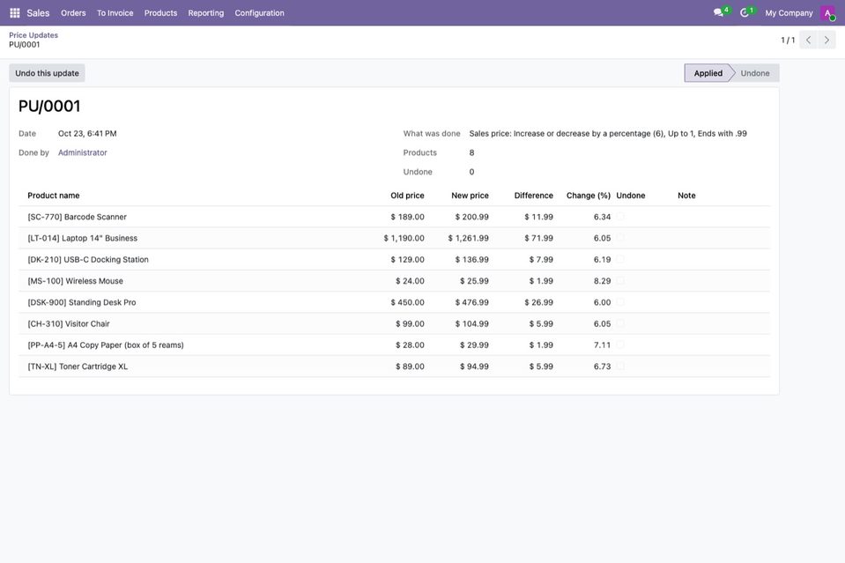The width and height of the screenshot is (845, 563).
Task: Open the Orders menu
Action: pyautogui.click(x=73, y=13)
